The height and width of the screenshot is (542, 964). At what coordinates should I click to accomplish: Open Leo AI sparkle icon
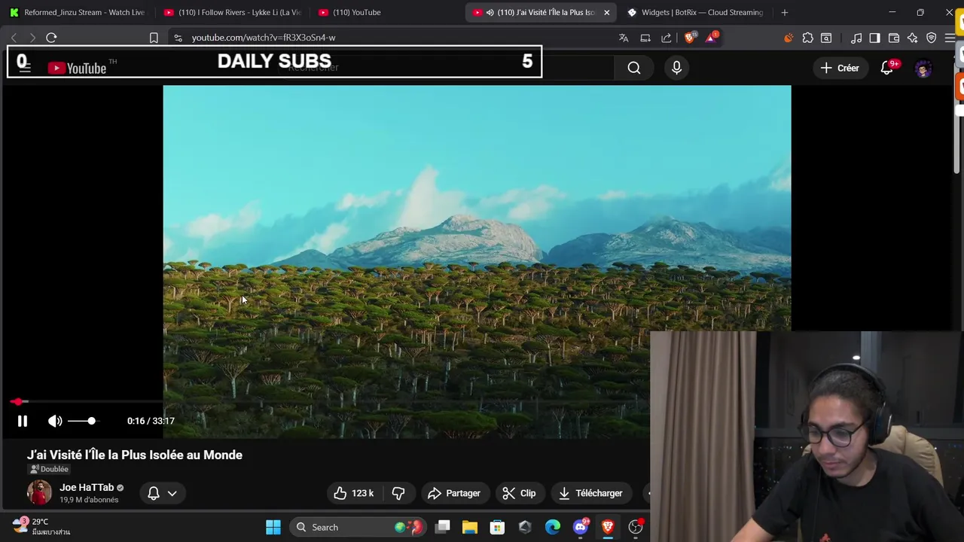(x=913, y=38)
